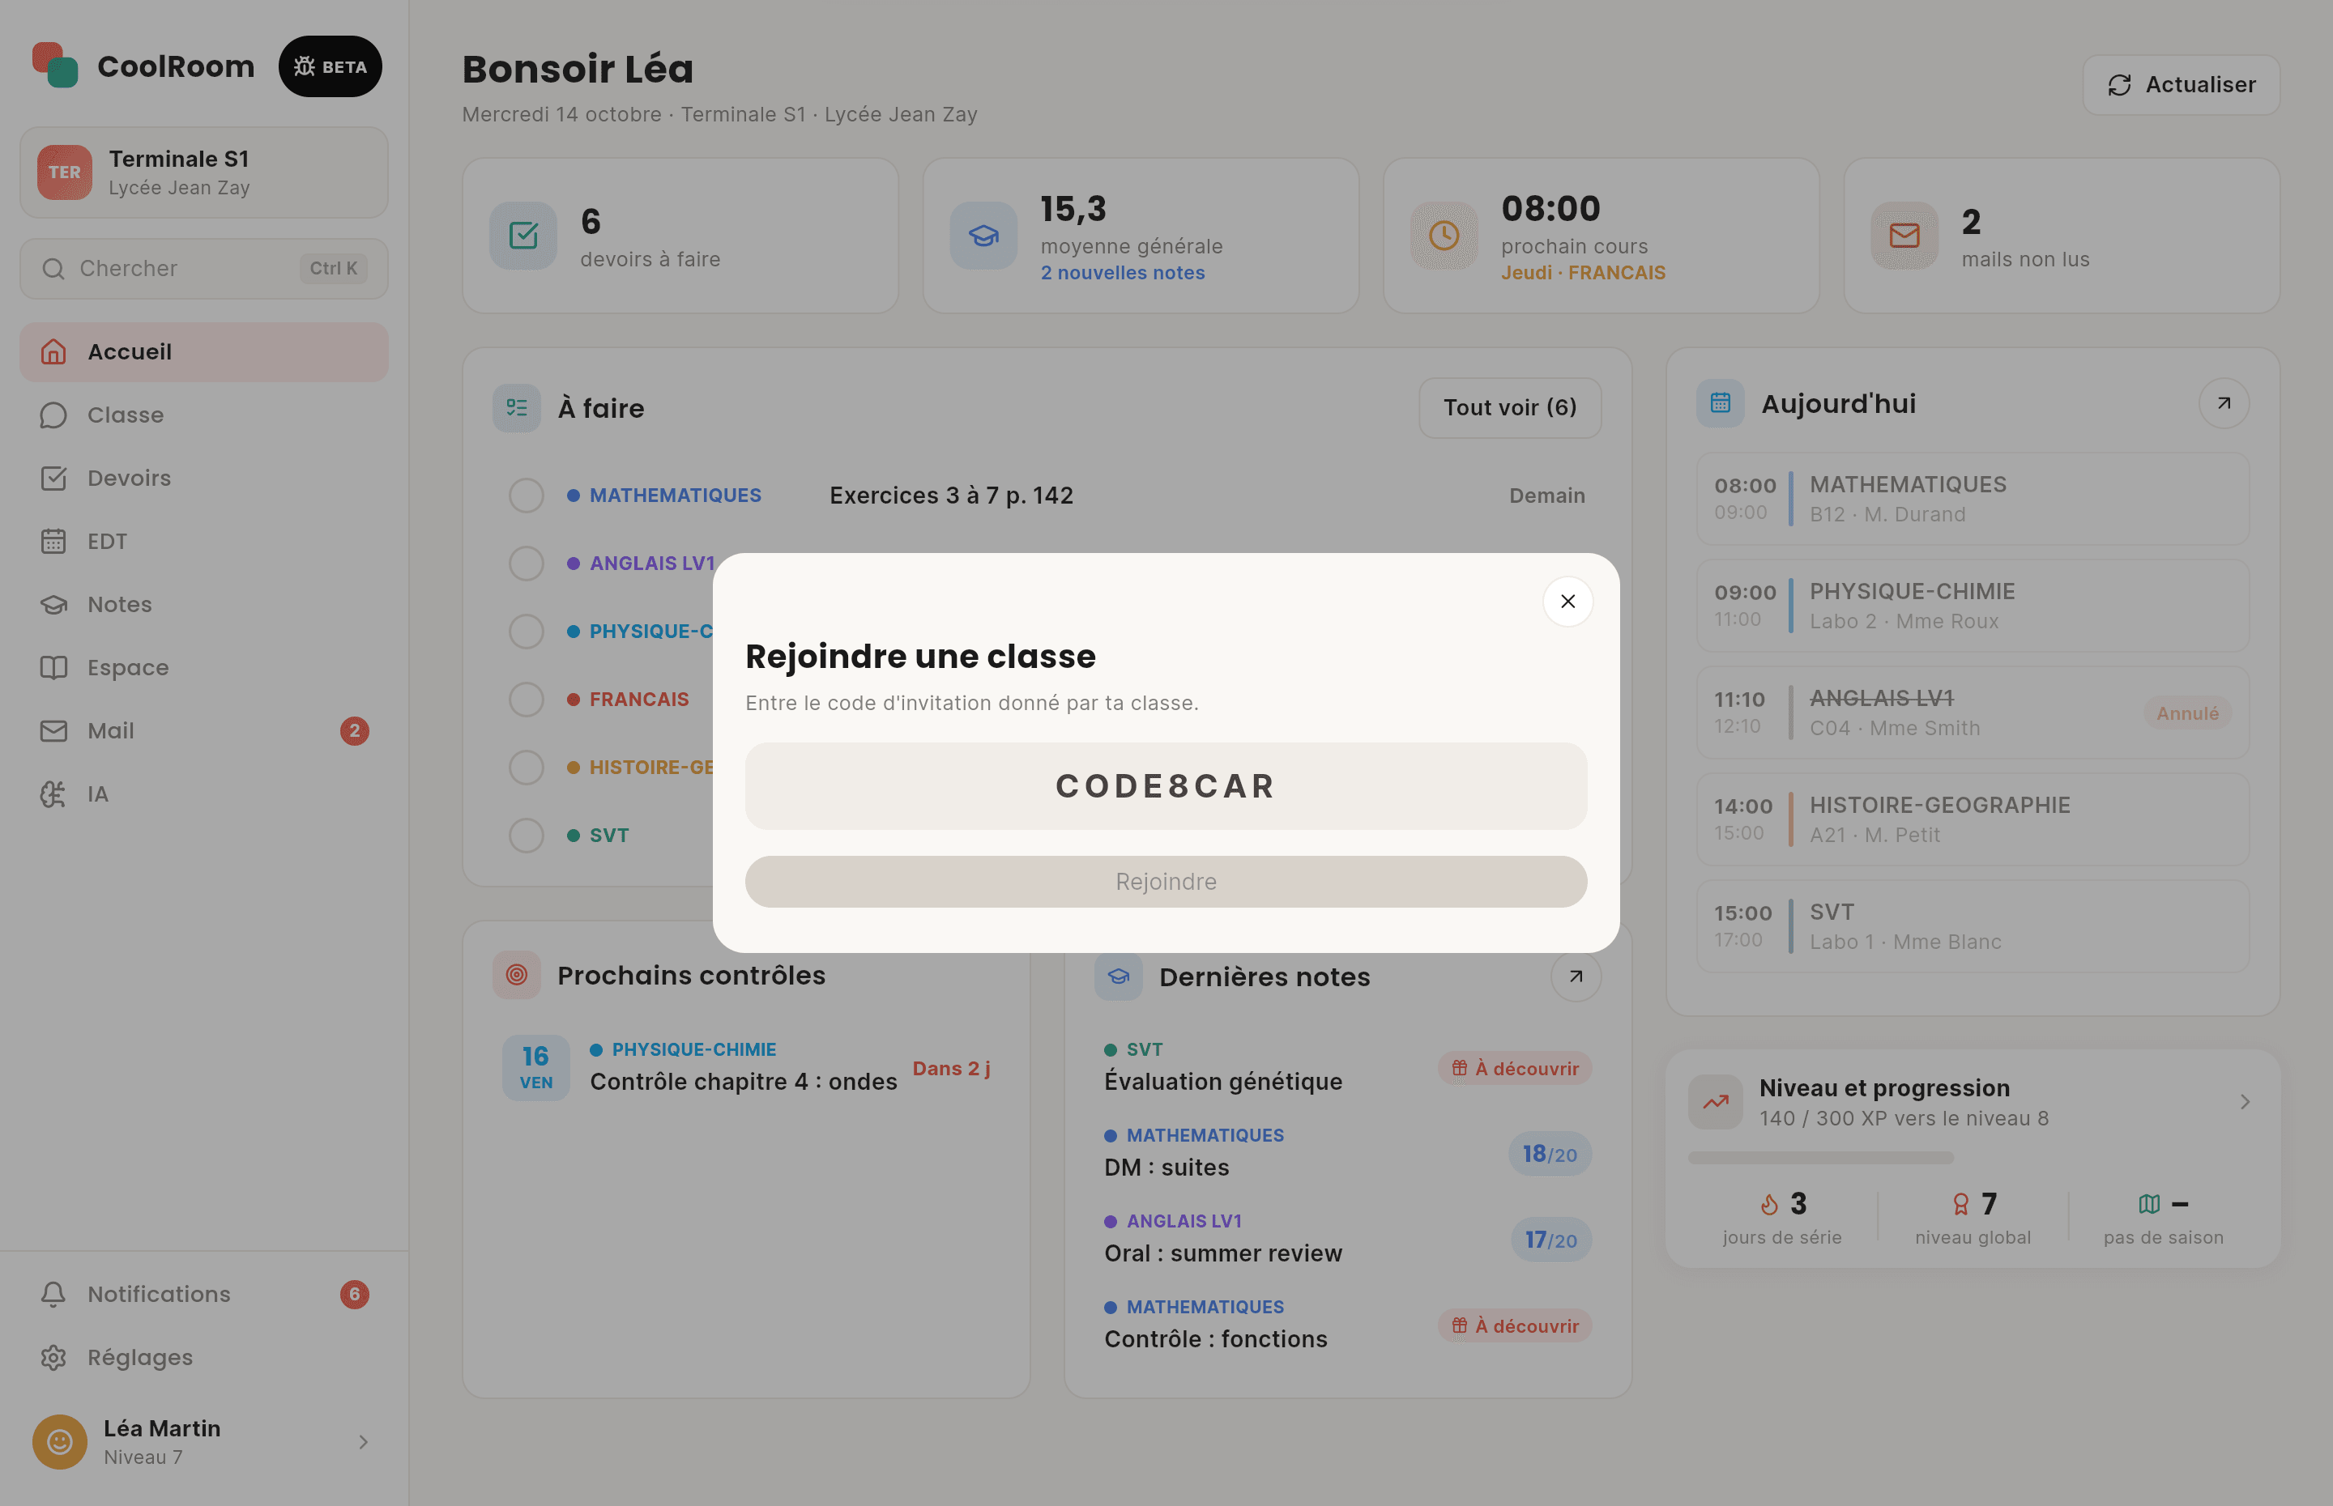Open Classe in the sidebar
The image size is (2333, 1506).
tap(203, 415)
